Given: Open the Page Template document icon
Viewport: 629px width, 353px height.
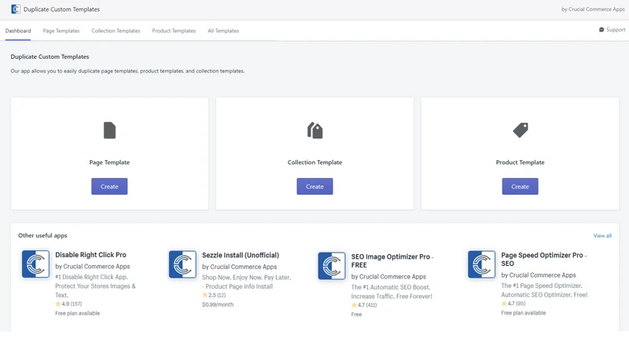Looking at the screenshot, I should click(109, 130).
